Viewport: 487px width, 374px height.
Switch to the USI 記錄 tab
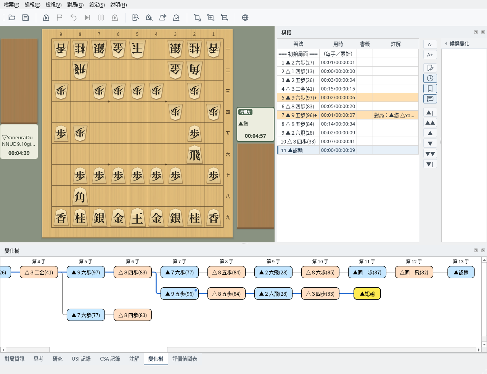coord(81,359)
